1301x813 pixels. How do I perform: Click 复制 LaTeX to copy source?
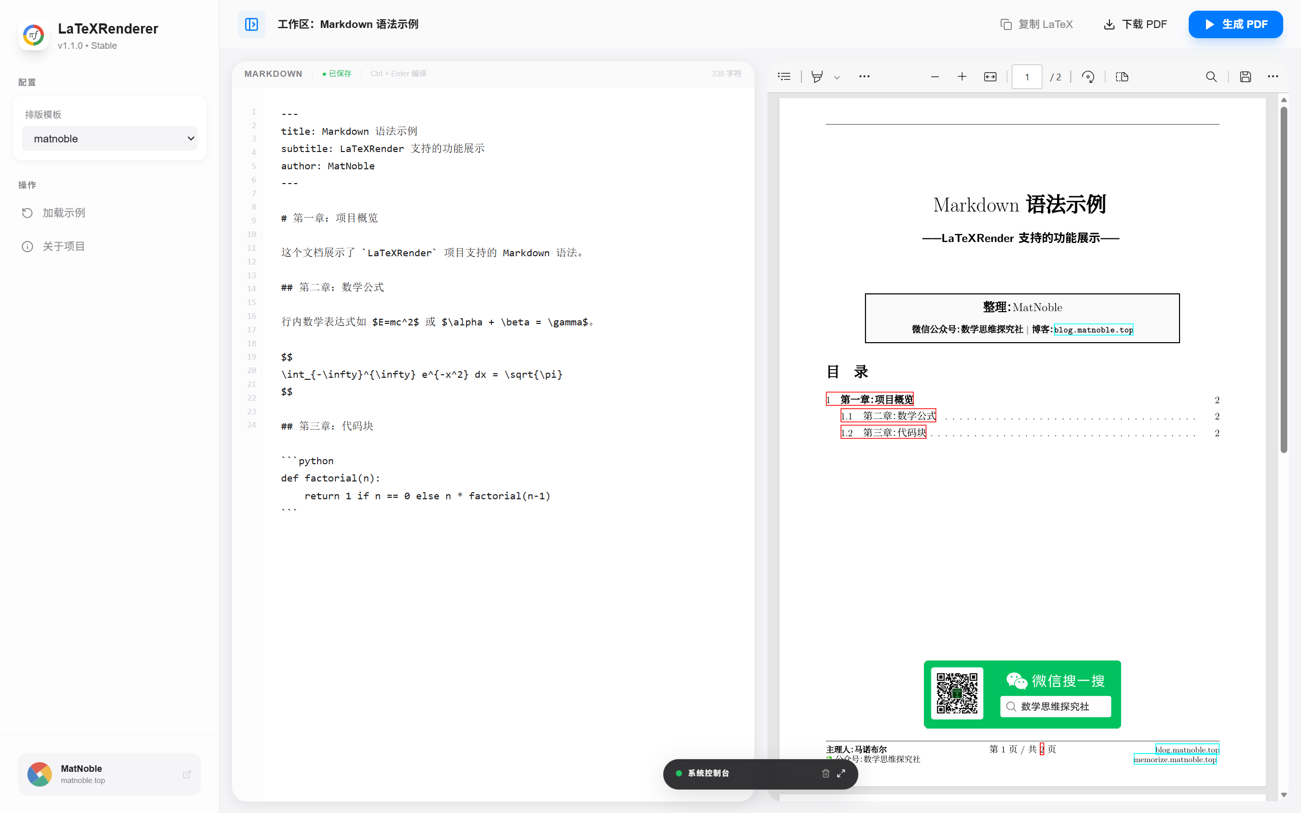click(x=1037, y=24)
